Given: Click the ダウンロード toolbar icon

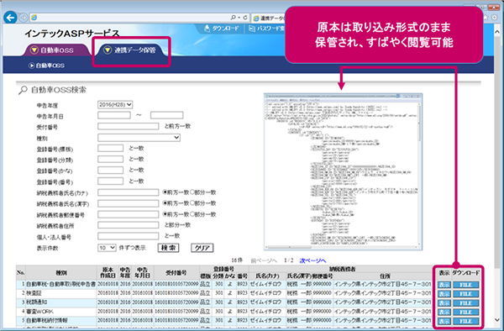Looking at the screenshot, I should pos(207,29).
